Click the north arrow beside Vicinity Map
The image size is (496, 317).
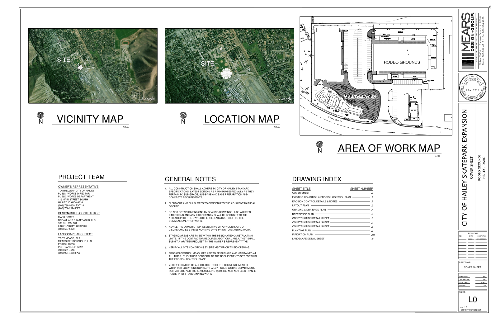coord(40,118)
